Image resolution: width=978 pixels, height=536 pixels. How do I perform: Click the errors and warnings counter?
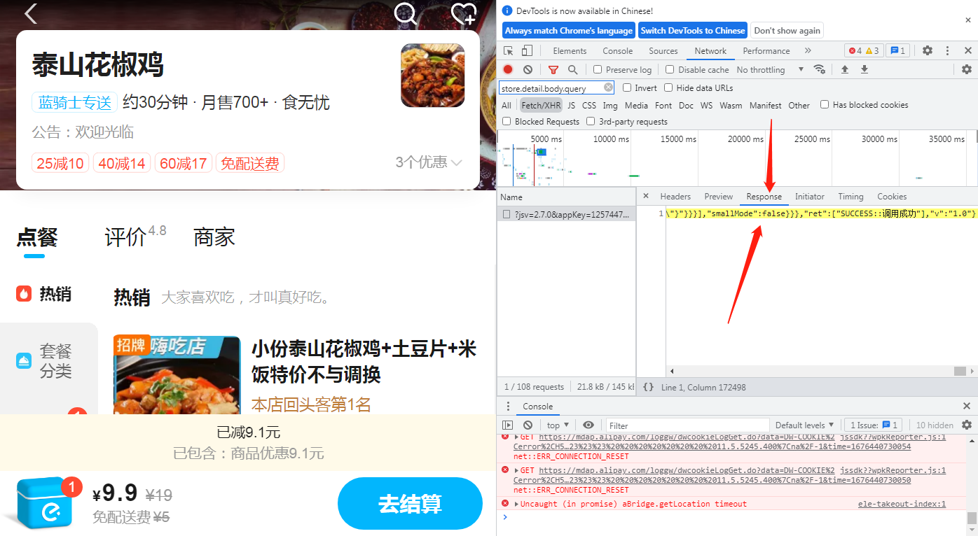pos(863,51)
